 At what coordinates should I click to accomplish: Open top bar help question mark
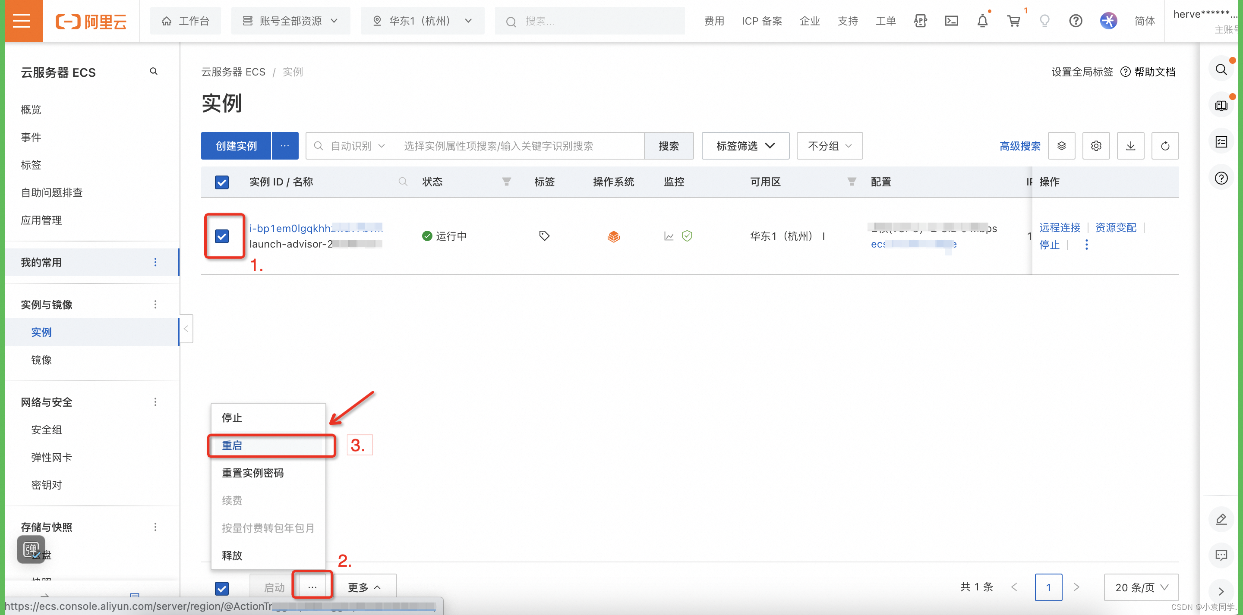[1076, 21]
